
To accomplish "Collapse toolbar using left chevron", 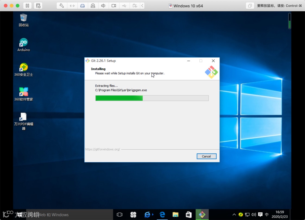I will click(142, 6).
